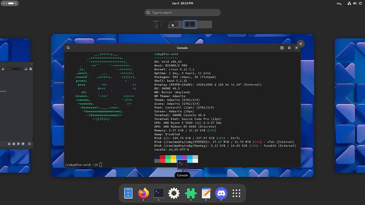
Task: Launch Firefox from the dock
Action: coord(143,193)
